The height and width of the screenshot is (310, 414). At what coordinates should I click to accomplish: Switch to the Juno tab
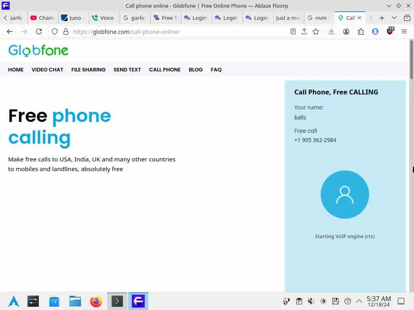point(74,18)
